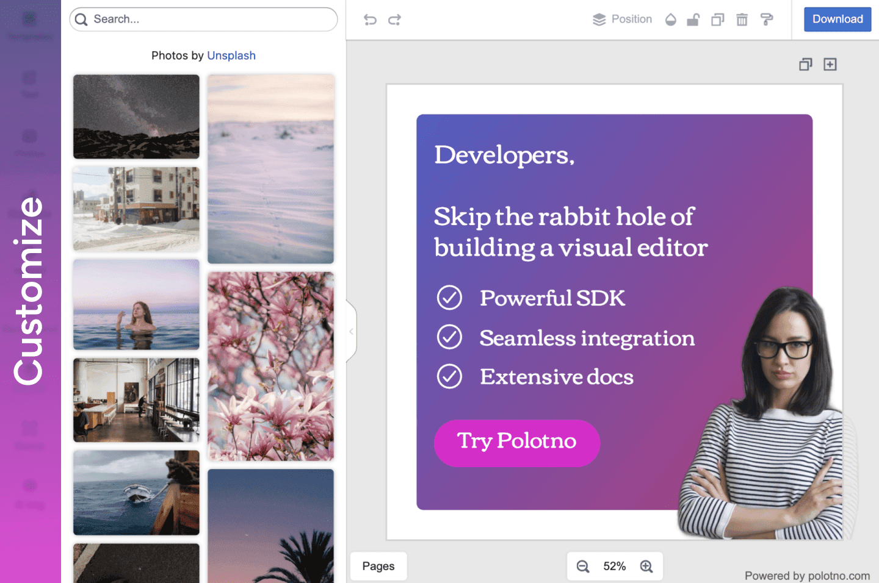Duplicate the current page
The width and height of the screenshot is (879, 583).
click(805, 64)
